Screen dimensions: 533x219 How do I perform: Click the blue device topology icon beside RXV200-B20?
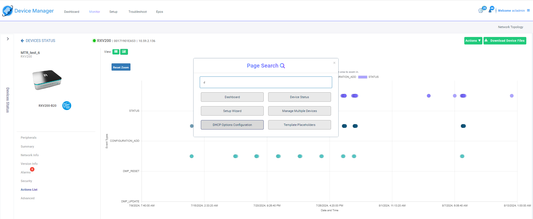[x=67, y=106]
